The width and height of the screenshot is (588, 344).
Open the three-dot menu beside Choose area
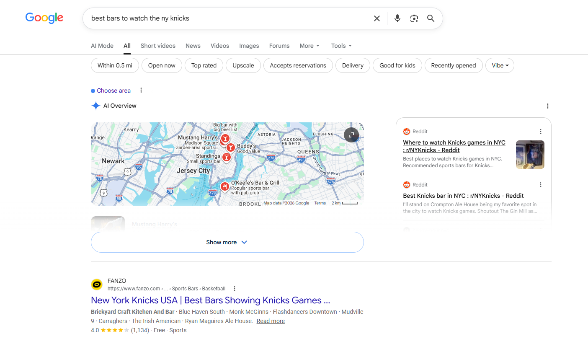[141, 90]
